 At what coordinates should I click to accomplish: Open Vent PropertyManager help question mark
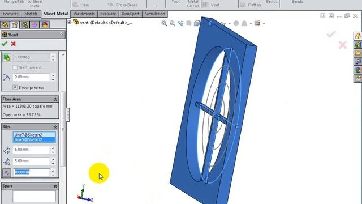tap(61, 35)
